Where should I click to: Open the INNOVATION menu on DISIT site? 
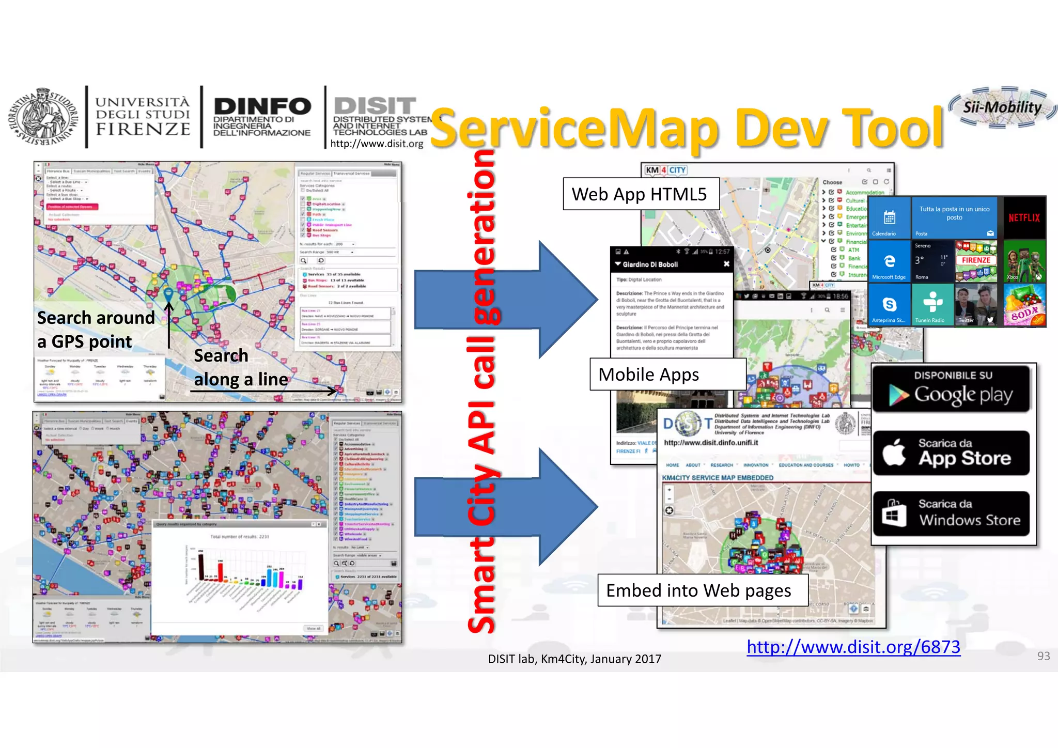[x=756, y=465]
